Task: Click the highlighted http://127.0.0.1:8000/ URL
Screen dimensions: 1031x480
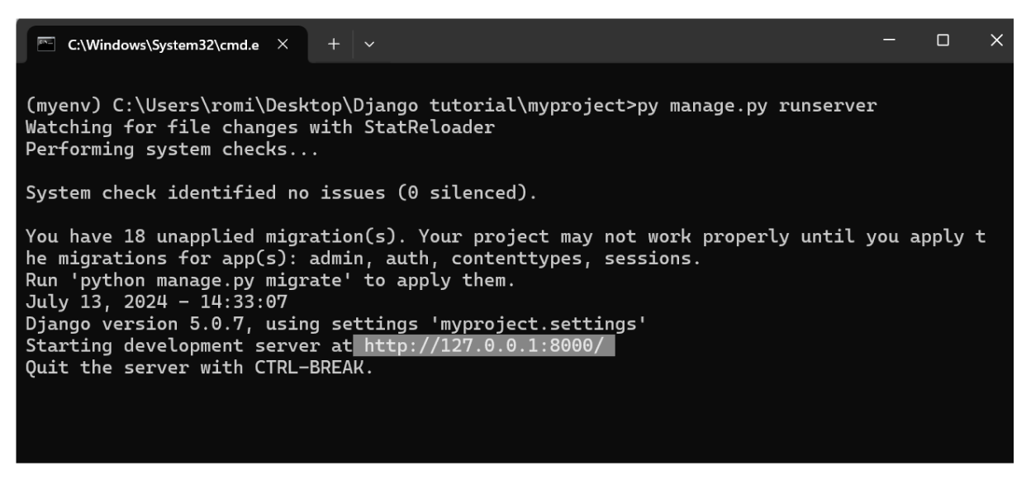Action: click(x=483, y=347)
